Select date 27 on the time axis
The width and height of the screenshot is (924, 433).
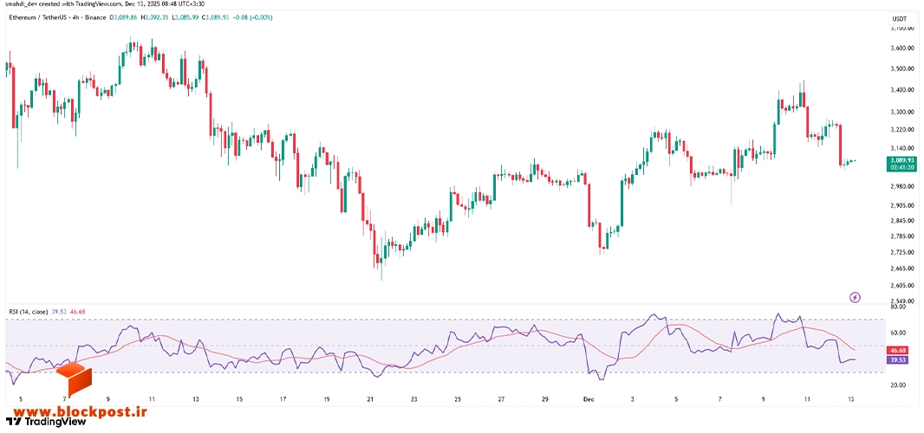(x=502, y=399)
